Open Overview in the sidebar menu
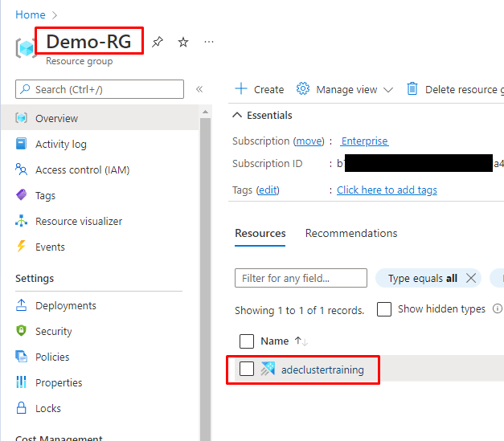Viewport: 504px width, 441px height. pos(100,118)
